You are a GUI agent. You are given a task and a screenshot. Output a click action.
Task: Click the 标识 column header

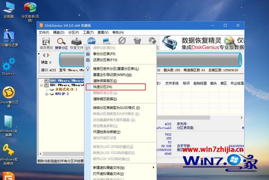pyautogui.click(x=186, y=84)
